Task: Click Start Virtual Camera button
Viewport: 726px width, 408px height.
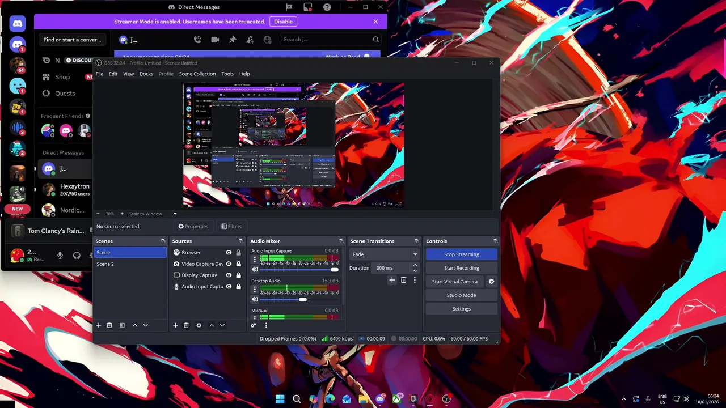Action: click(455, 282)
